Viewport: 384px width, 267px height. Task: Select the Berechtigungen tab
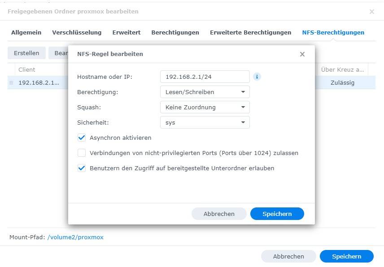[x=175, y=33]
